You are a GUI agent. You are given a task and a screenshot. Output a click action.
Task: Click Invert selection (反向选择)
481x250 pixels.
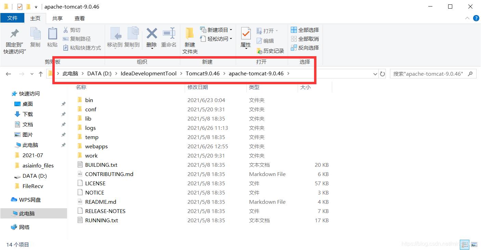(305, 48)
